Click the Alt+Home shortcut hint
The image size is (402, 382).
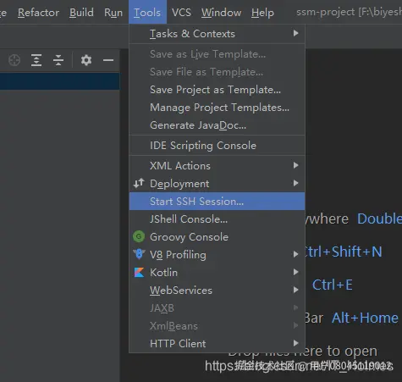[x=365, y=318]
